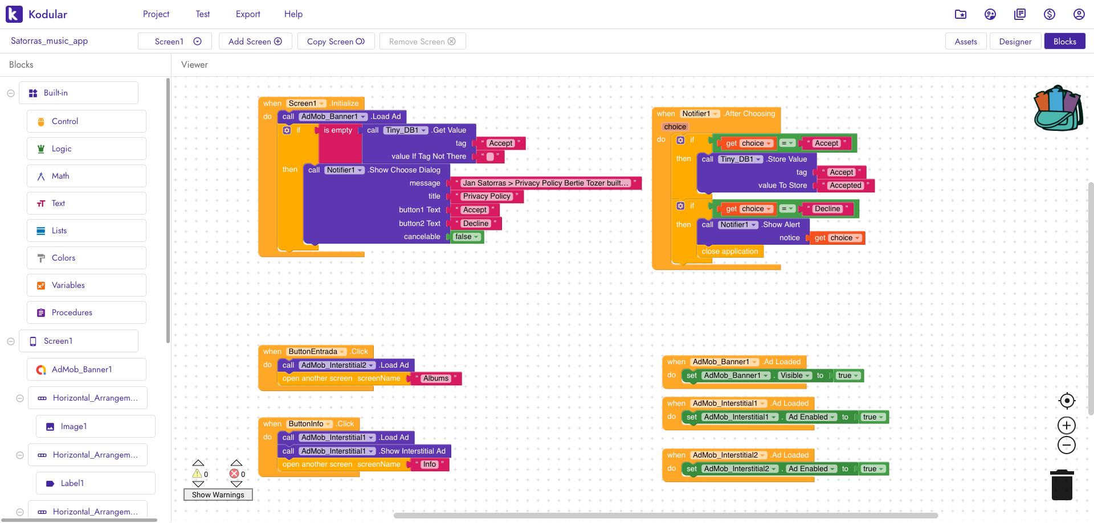Collapse second Horizontal_Arrangement node above Label1

(20, 455)
